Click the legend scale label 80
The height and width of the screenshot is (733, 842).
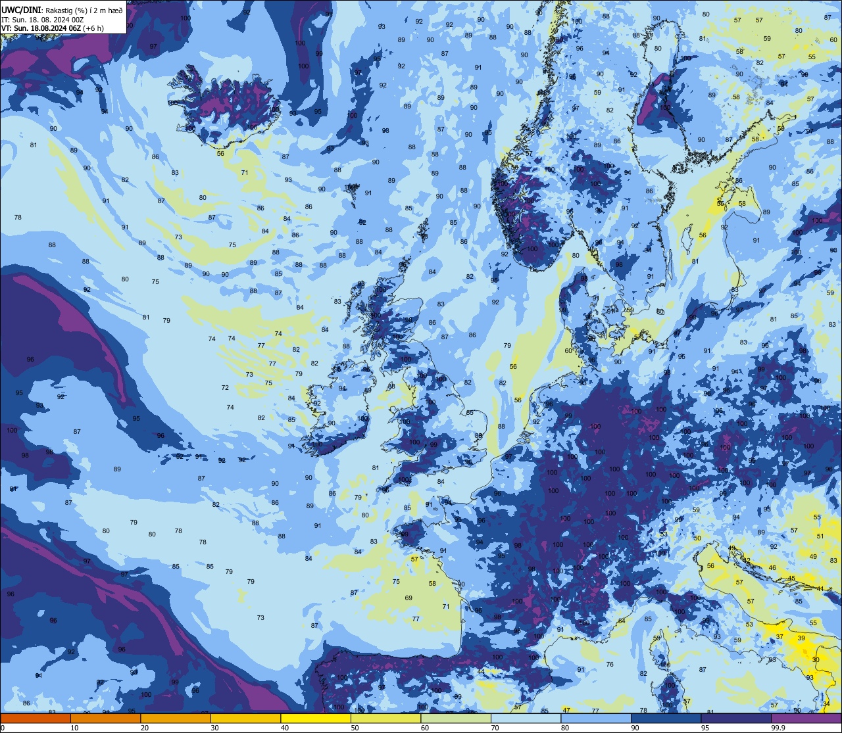coord(565,728)
